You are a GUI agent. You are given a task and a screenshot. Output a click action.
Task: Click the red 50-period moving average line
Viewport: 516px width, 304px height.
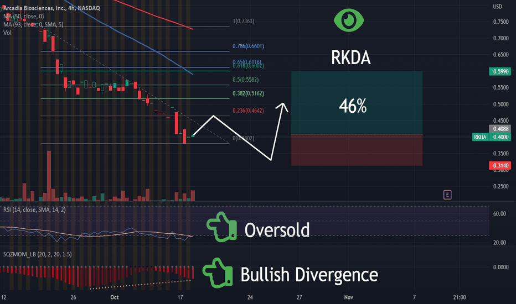(154, 15)
